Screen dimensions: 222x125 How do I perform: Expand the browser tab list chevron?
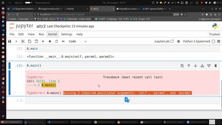[203, 9]
